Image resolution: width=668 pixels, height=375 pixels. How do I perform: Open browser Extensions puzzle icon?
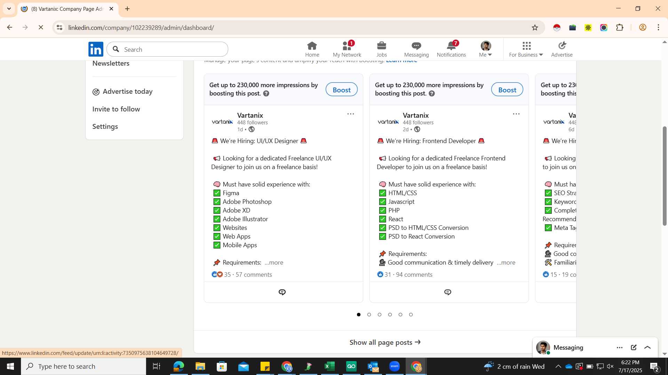click(620, 27)
